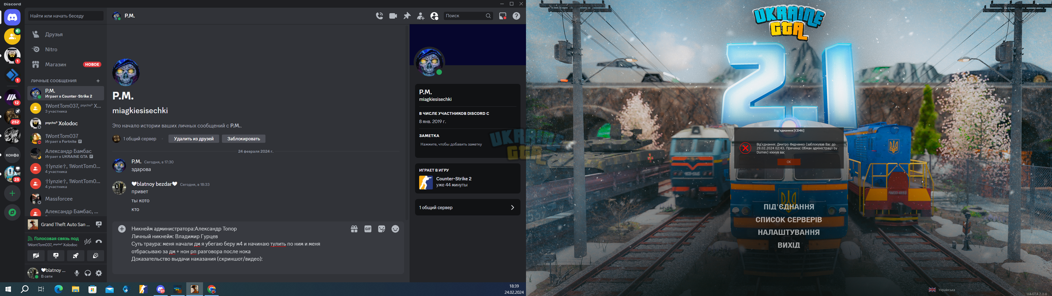Open the soundboard button in voice panel
The height and width of the screenshot is (296, 1052).
click(96, 256)
